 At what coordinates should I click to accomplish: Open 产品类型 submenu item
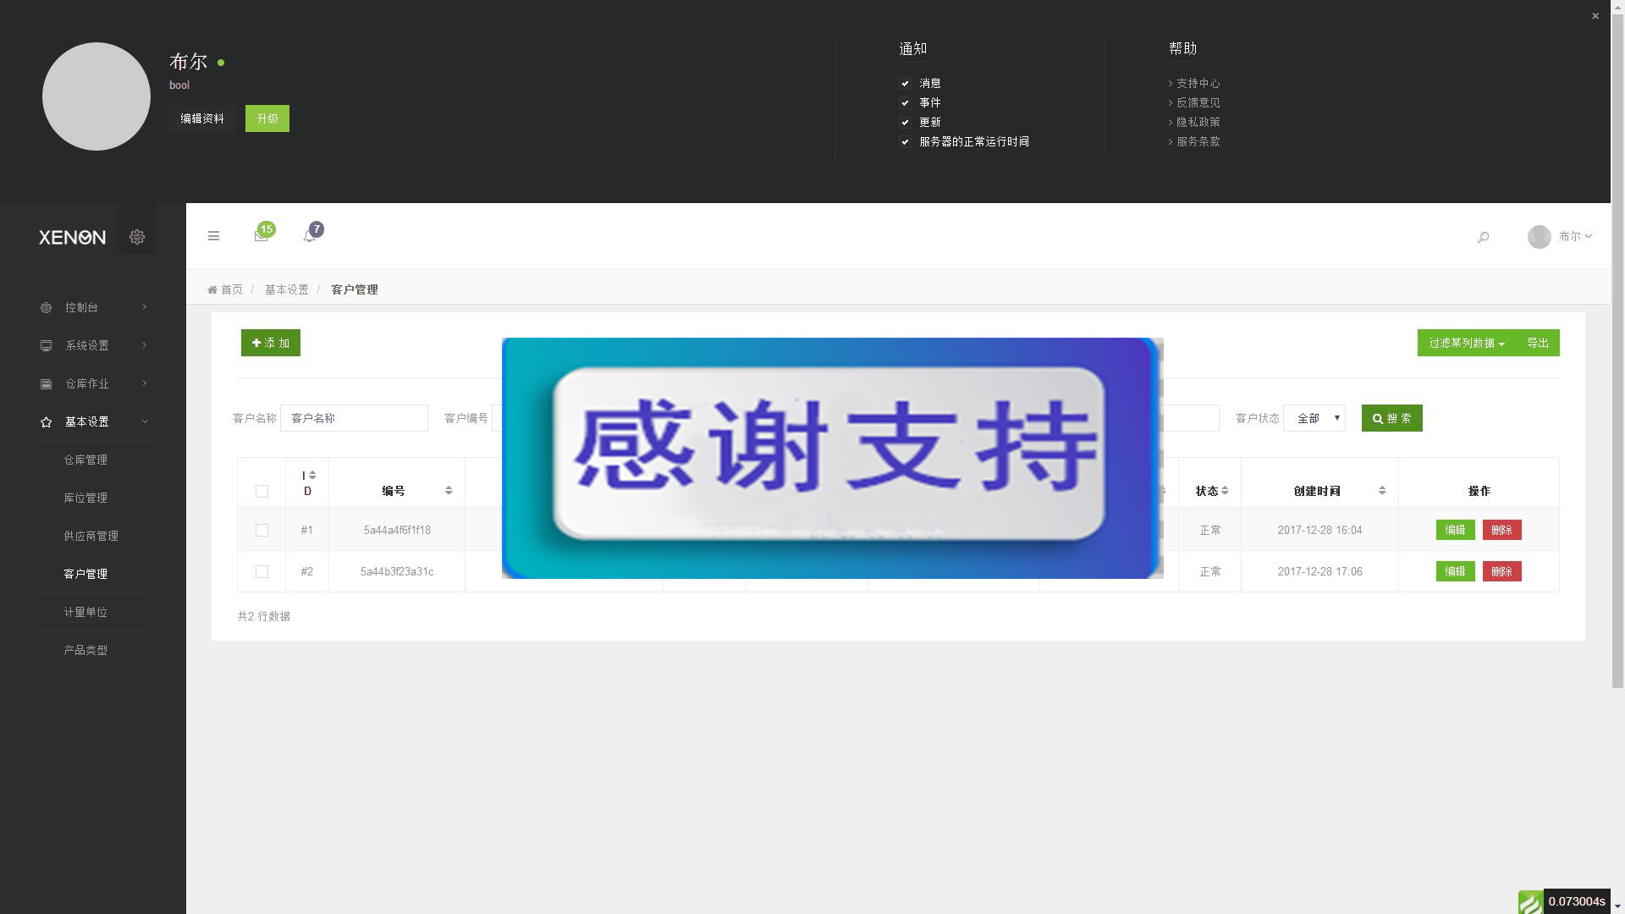click(x=85, y=650)
